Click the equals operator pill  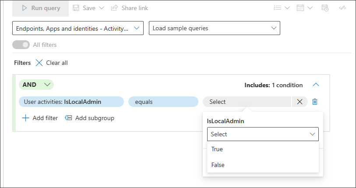point(163,102)
